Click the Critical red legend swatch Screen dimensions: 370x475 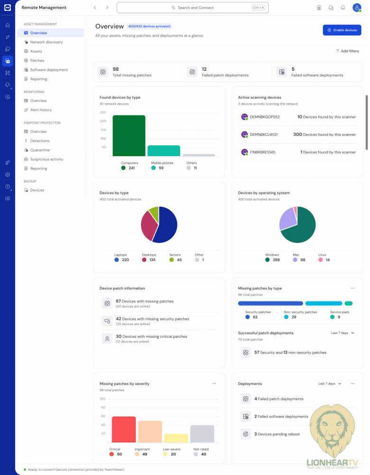coord(111,454)
